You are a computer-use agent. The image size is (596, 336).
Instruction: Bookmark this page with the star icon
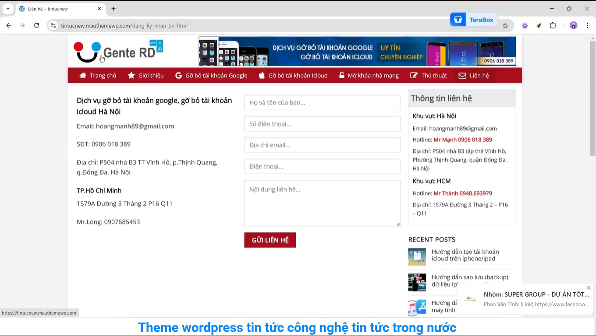coord(505,25)
